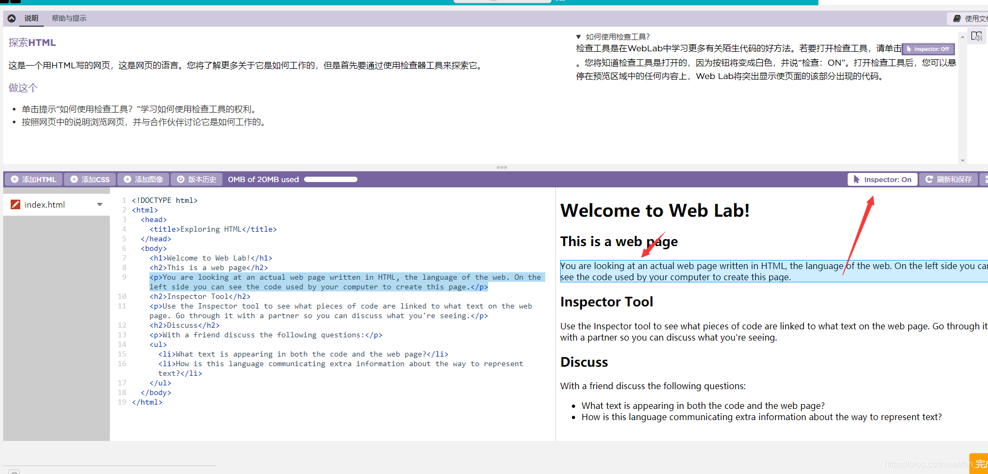
Task: Collapse the 如何使用检查工具? hint
Action: (x=578, y=37)
